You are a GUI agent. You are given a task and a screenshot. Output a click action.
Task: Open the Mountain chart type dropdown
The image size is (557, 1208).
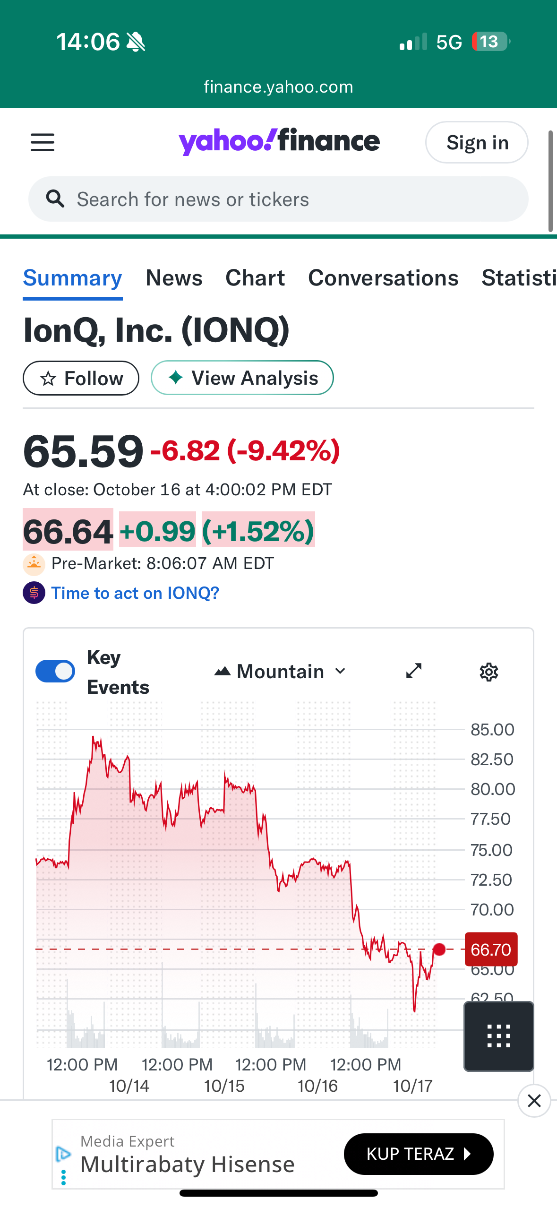coord(280,672)
